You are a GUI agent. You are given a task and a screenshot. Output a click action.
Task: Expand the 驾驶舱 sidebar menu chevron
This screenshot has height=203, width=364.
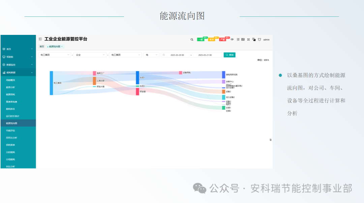click(x=32, y=57)
